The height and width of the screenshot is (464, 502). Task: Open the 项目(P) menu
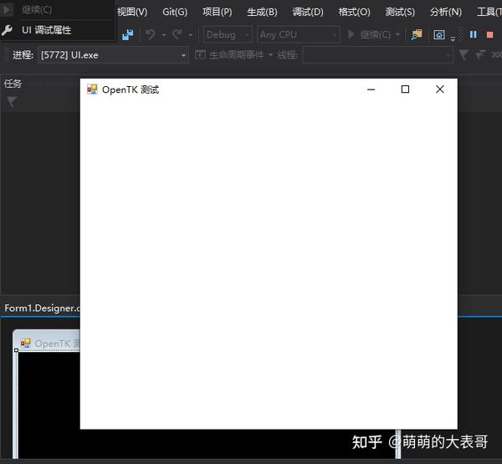tap(217, 13)
